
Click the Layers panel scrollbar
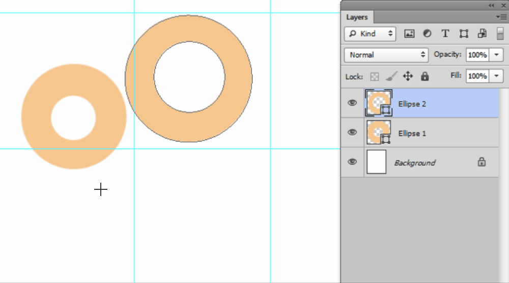coord(503,185)
